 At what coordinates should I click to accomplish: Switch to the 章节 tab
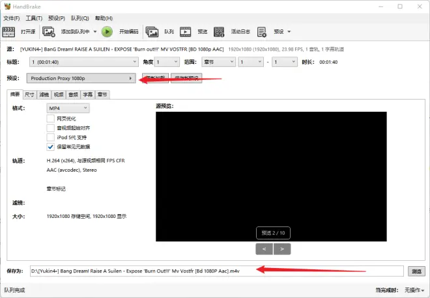tap(102, 95)
